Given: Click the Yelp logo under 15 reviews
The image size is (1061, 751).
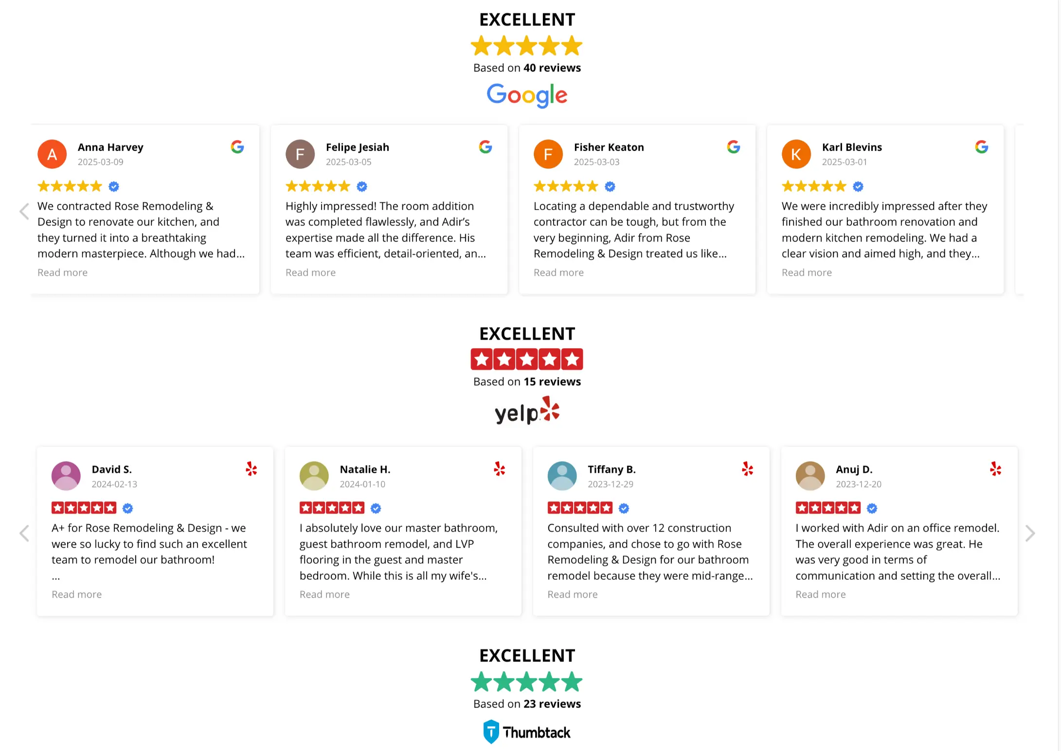Looking at the screenshot, I should [x=527, y=411].
